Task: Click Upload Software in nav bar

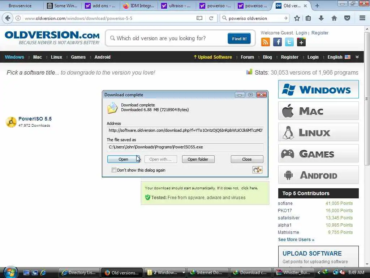Action: [x=213, y=57]
